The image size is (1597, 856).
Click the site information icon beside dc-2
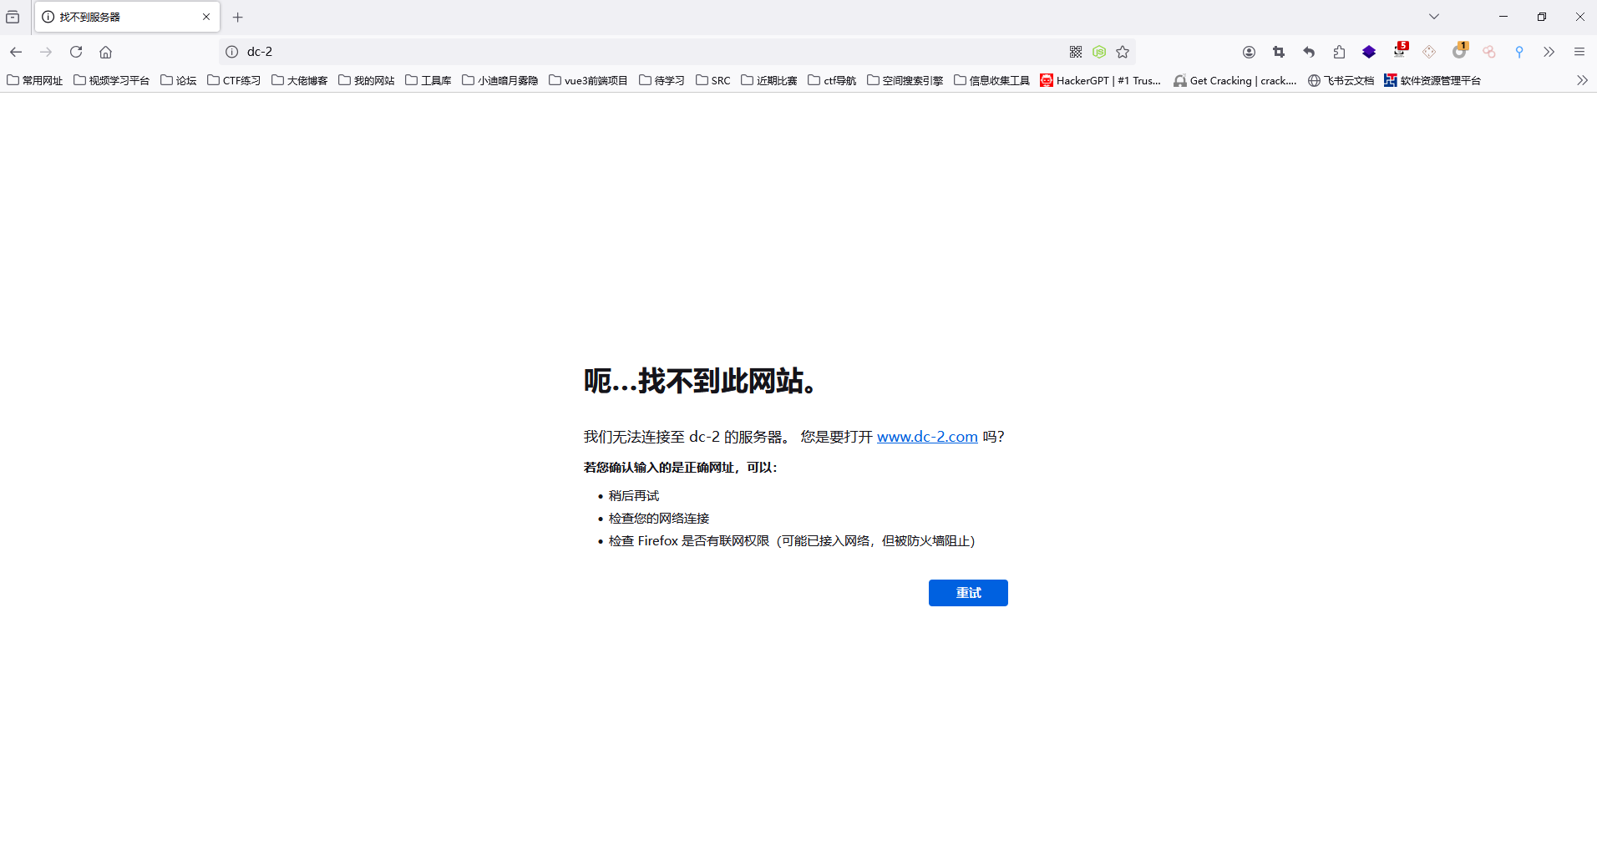232,52
